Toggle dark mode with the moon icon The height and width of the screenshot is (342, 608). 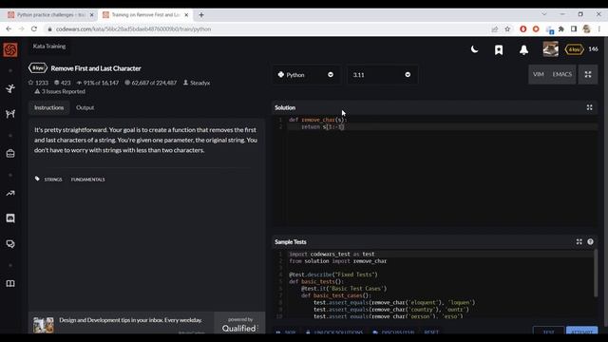pos(474,49)
